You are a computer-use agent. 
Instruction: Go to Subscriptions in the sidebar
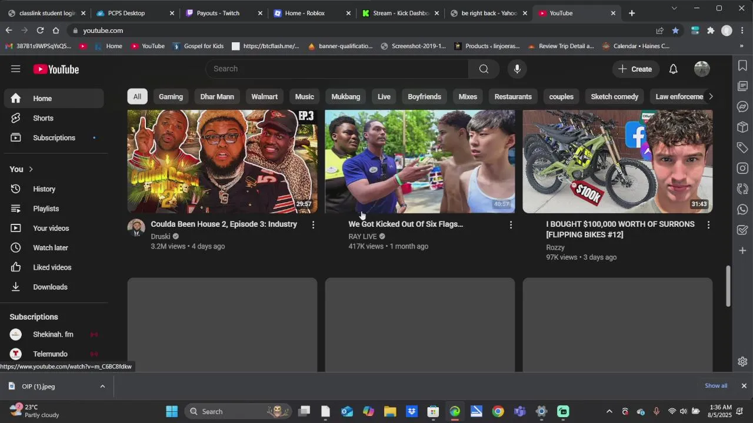(x=54, y=137)
